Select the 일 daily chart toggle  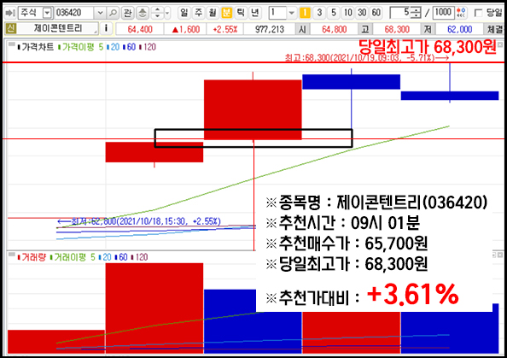[184, 13]
